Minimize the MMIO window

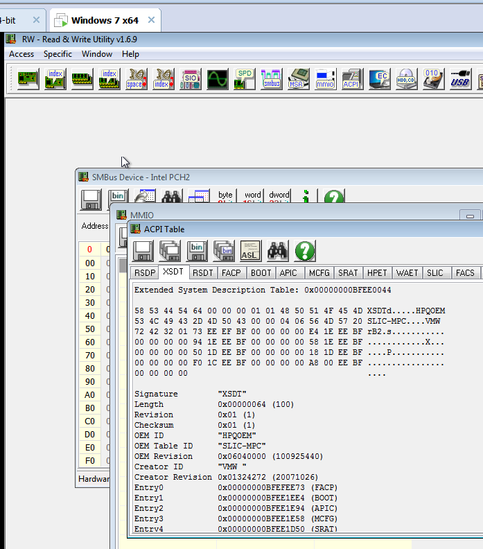point(470,216)
